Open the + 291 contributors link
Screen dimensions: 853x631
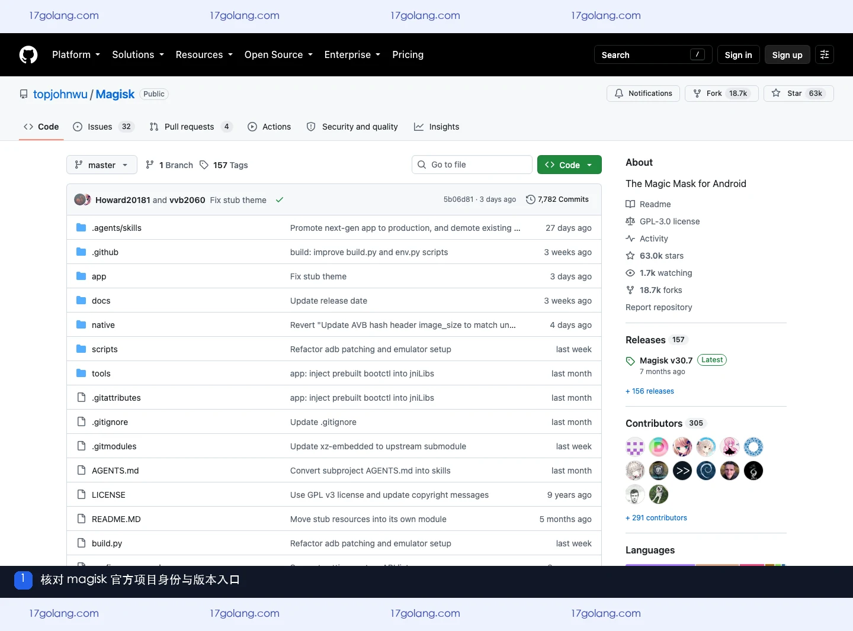click(x=656, y=518)
